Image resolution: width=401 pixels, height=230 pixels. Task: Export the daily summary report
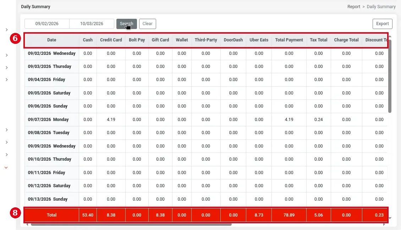click(382, 24)
